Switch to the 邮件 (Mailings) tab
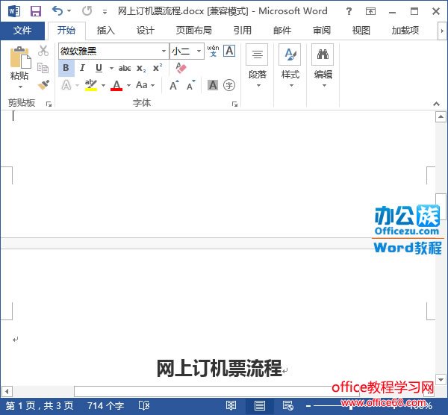The height and width of the screenshot is (415, 448). (282, 31)
